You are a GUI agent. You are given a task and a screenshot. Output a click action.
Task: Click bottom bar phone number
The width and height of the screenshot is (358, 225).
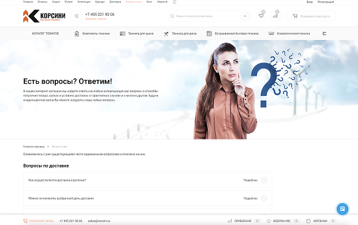click(x=71, y=221)
